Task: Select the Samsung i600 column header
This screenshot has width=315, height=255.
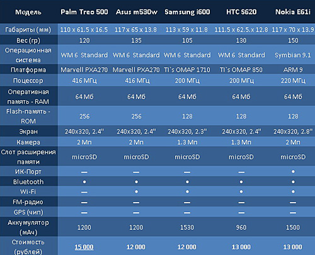Action: (x=187, y=12)
